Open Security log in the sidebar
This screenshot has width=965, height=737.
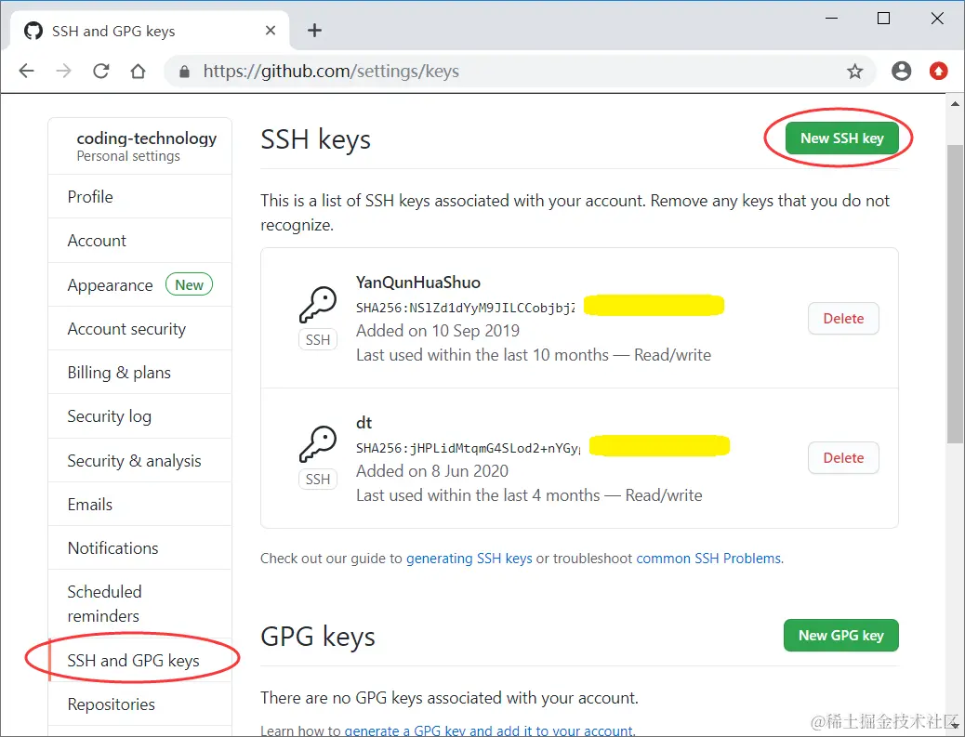coord(139,415)
